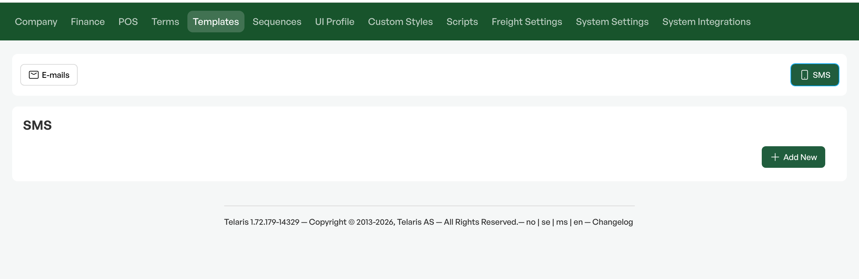Click the phone icon in SMS button

(x=805, y=75)
